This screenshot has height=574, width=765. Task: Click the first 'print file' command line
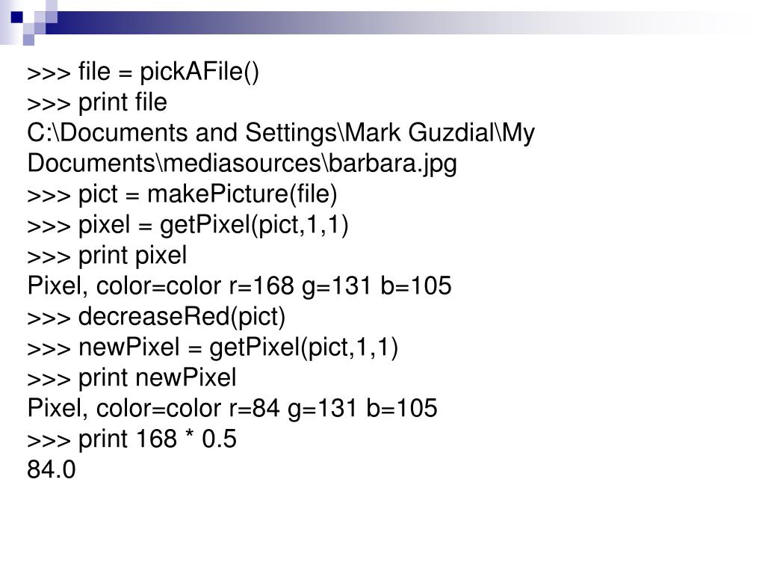(x=123, y=102)
